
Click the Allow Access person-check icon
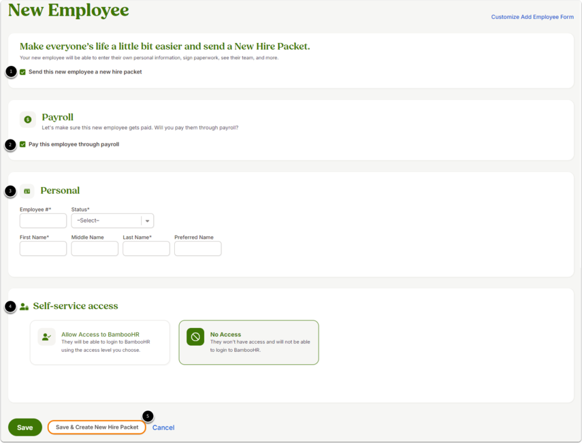pos(47,337)
